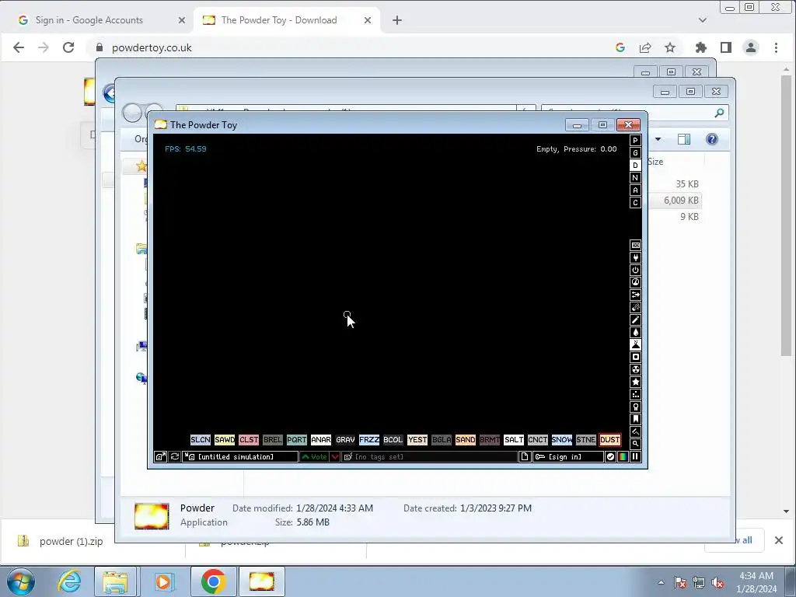
Task: Open a new Chrome tab
Action: coord(397,20)
